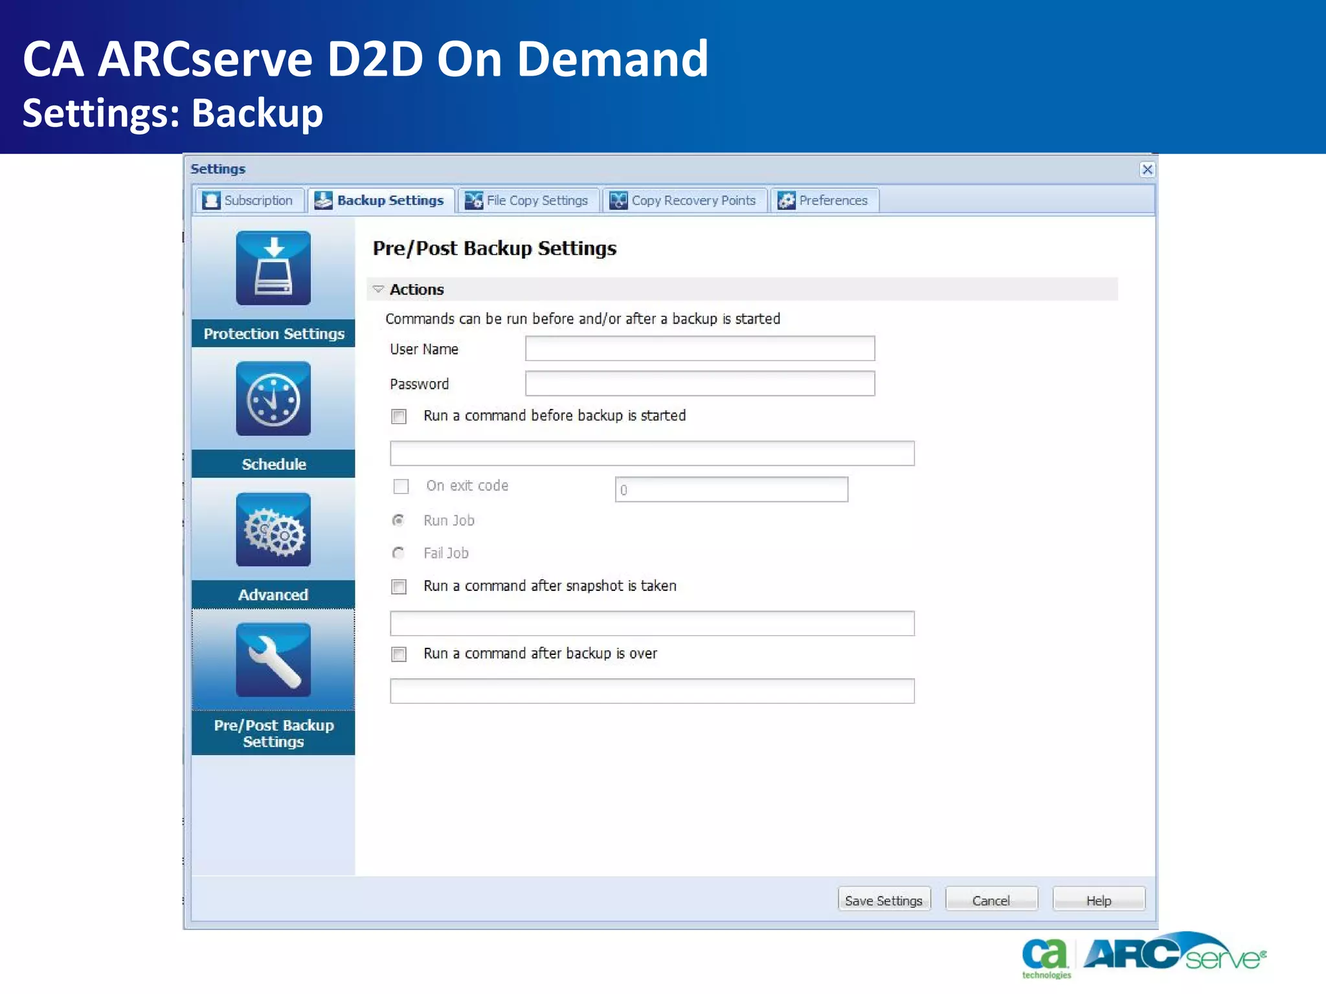This screenshot has width=1326, height=994.
Task: Select the Schedule sidebar label
Action: coord(273,464)
